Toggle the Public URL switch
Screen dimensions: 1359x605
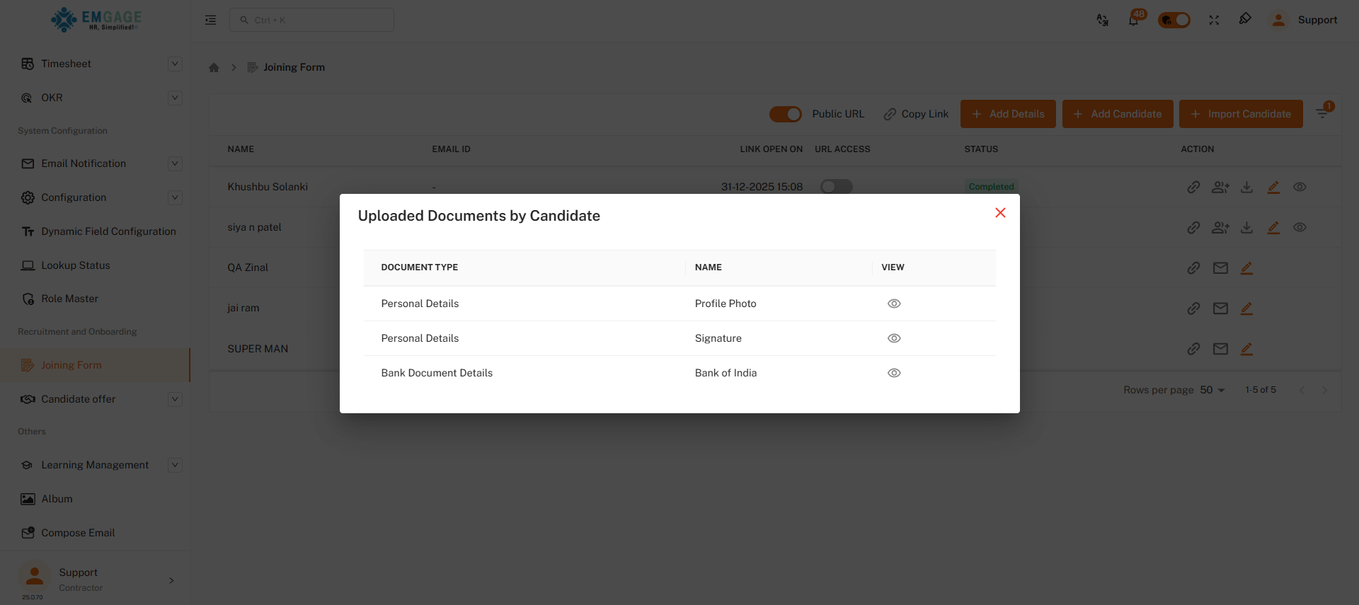tap(786, 114)
